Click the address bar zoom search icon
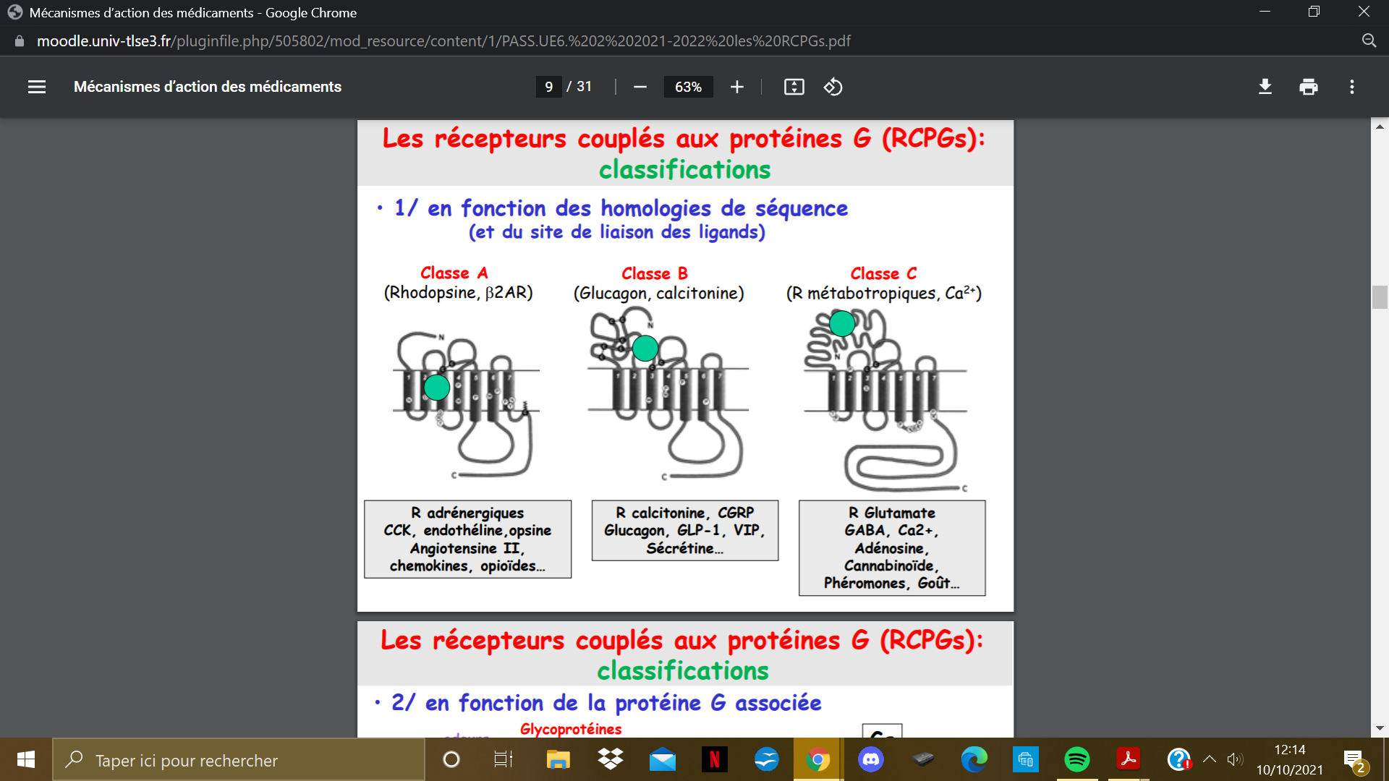1389x781 pixels. tap(1369, 40)
